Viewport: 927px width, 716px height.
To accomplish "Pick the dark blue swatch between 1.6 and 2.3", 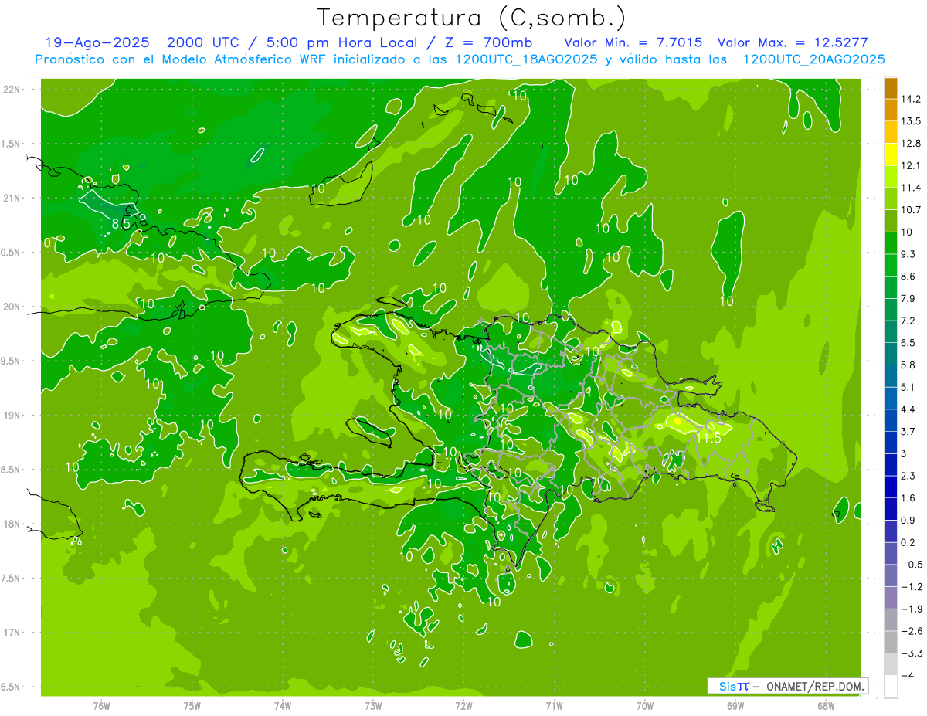I will point(891,487).
